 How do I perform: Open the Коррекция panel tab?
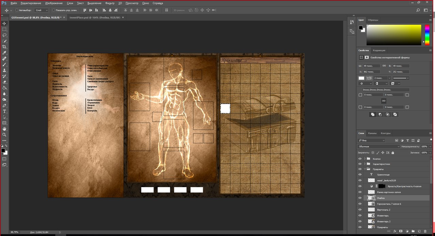coord(379,50)
